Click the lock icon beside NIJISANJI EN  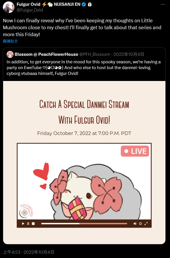click(x=90, y=4)
